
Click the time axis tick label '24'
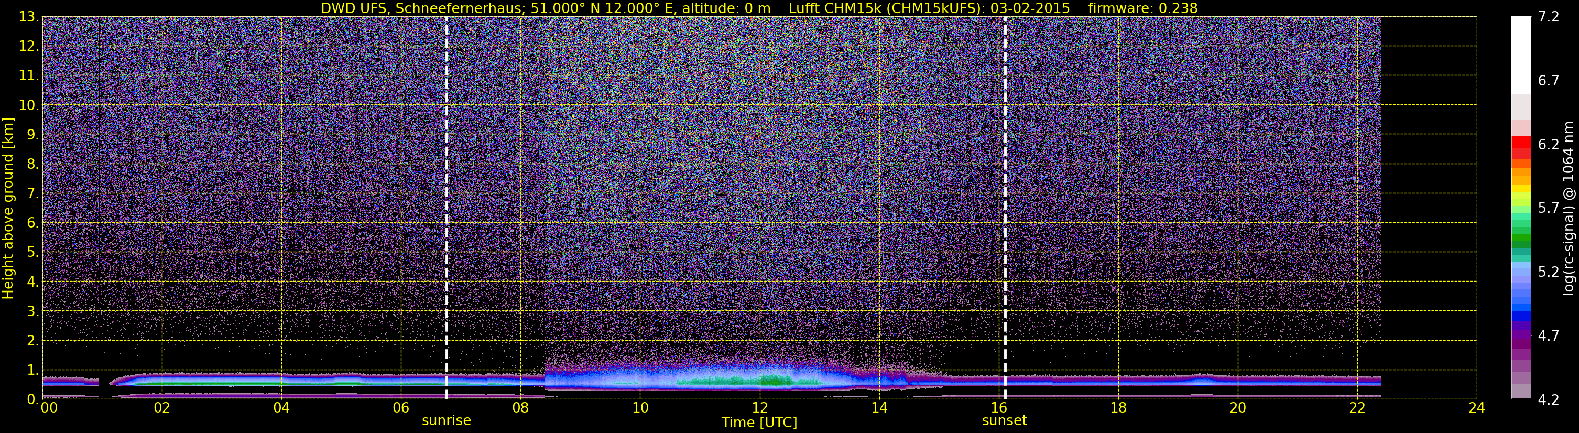coord(1477,408)
